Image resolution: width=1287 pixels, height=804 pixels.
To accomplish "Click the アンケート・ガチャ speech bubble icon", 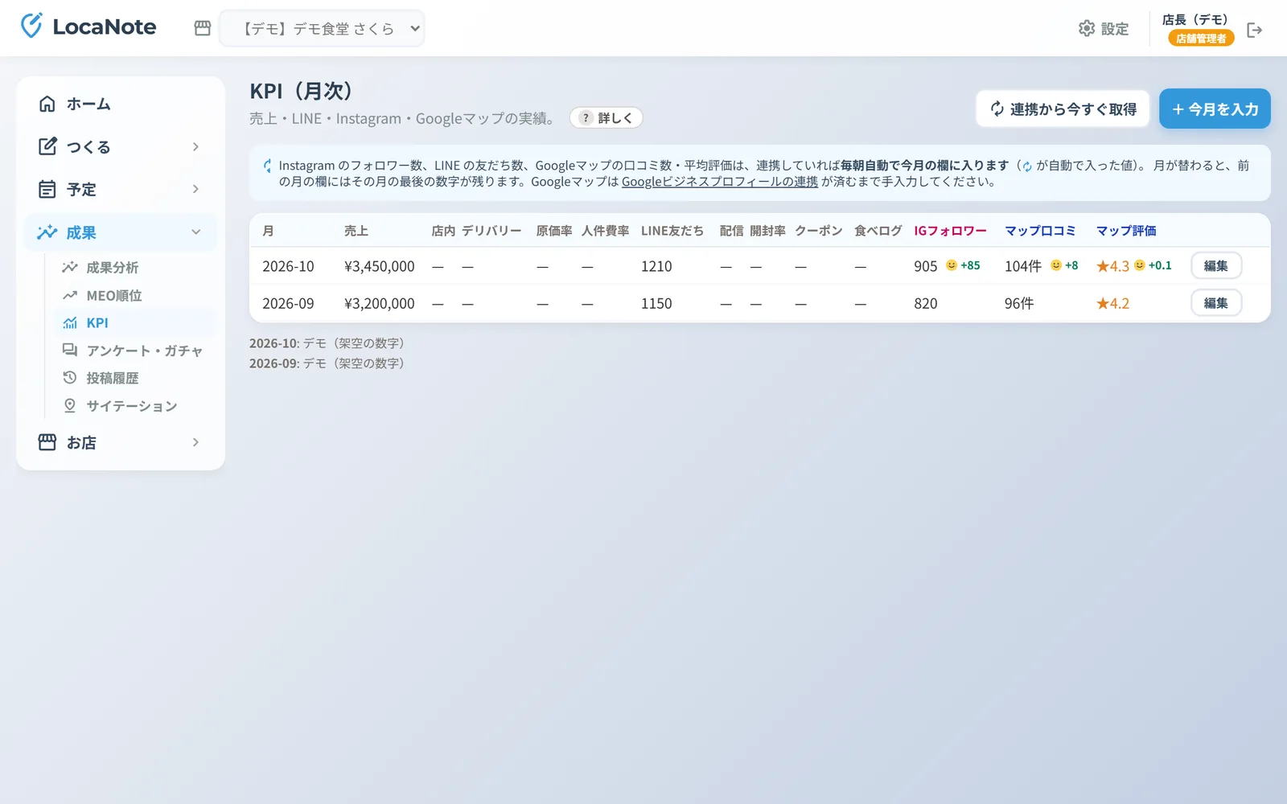I will [x=70, y=350].
